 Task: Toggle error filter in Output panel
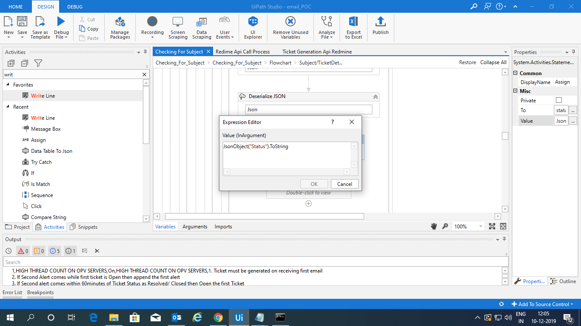[23, 251]
